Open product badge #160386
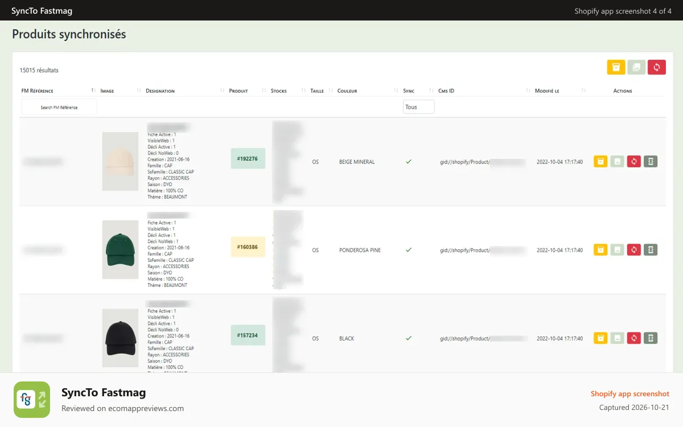 tap(248, 247)
